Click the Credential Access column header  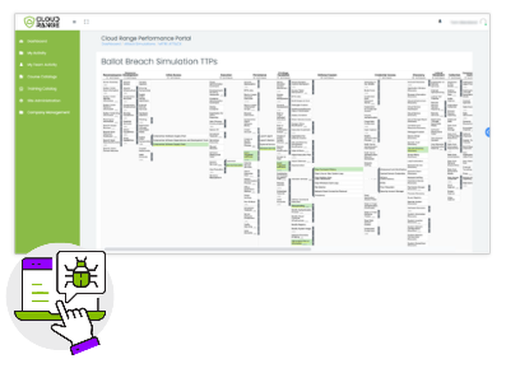click(385, 75)
